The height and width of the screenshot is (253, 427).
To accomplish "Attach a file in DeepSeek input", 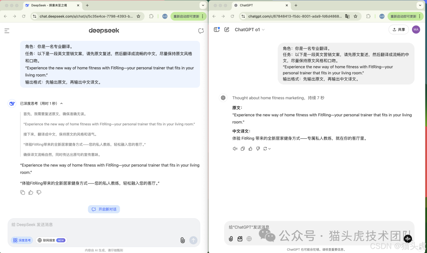I will [x=182, y=240].
